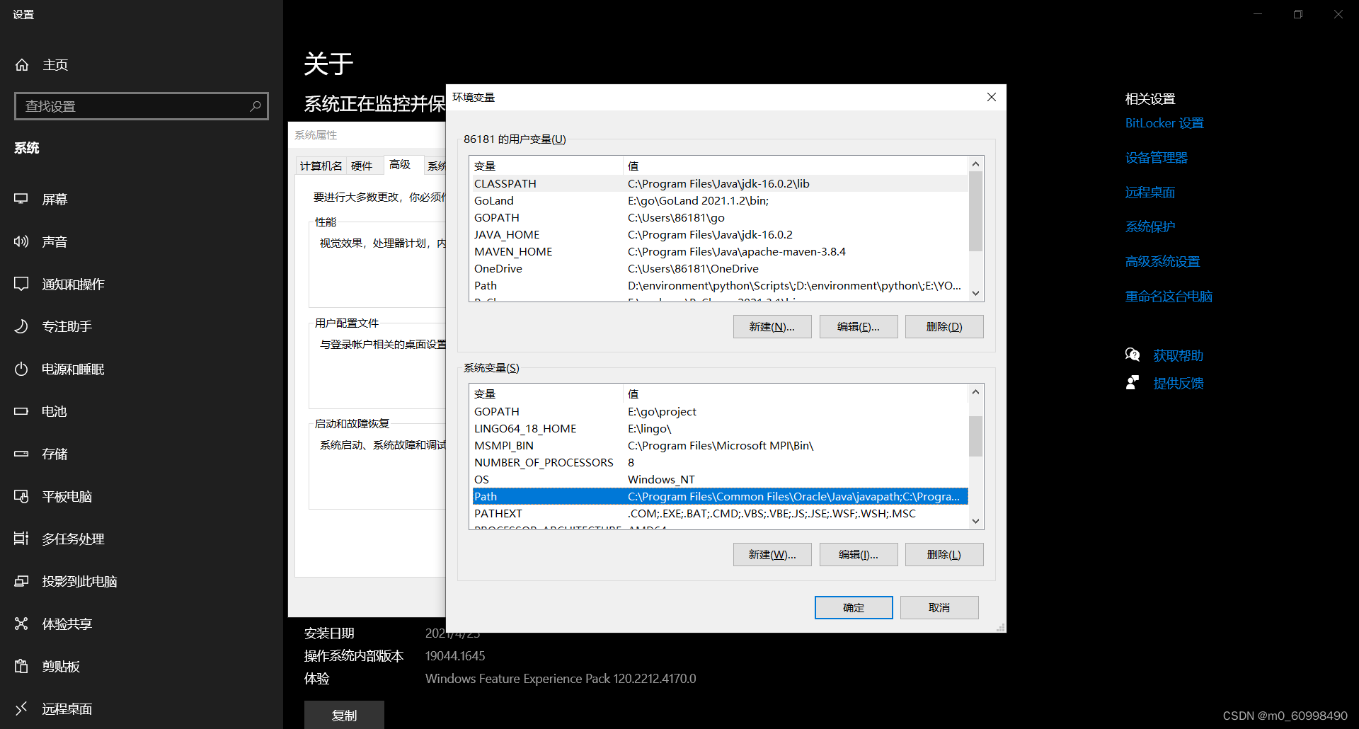This screenshot has width=1359, height=729.
Task: Select the OneDrive user variable row
Action: pyautogui.click(x=718, y=268)
